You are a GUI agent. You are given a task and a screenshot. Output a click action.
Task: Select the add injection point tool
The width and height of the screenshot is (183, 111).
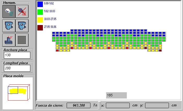coord(9,11)
